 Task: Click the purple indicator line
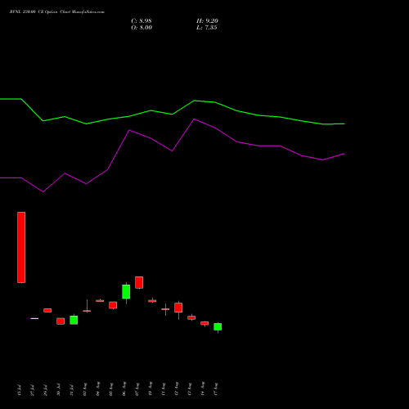tap(173, 151)
